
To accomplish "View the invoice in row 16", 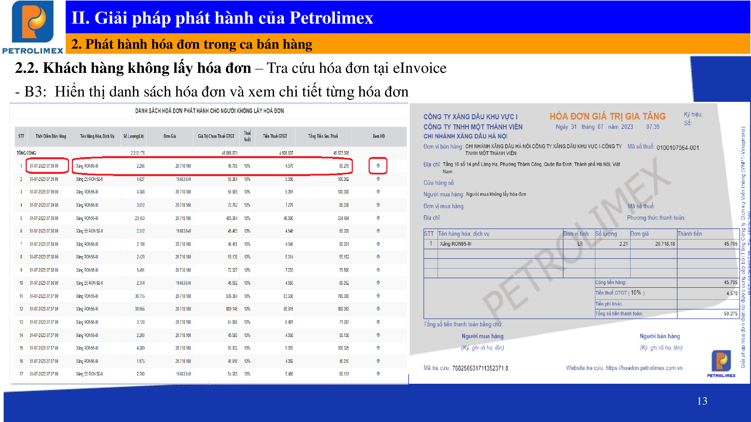I will [x=378, y=361].
